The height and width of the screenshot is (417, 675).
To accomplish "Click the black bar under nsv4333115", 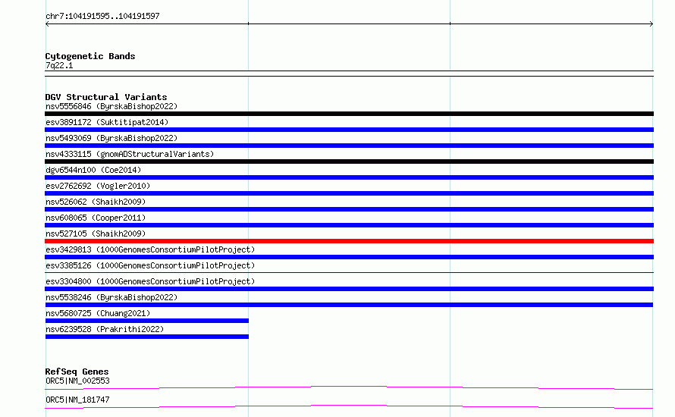I will tap(349, 161).
